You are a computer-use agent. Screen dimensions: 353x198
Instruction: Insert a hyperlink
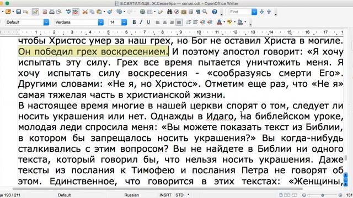pos(142,12)
